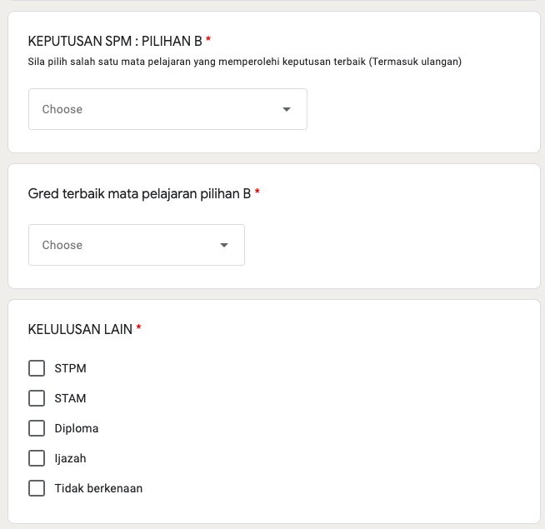This screenshot has width=545, height=529.
Task: Click the red asterisk beside KEPUTUSAN SPM heading
Action: 208,41
